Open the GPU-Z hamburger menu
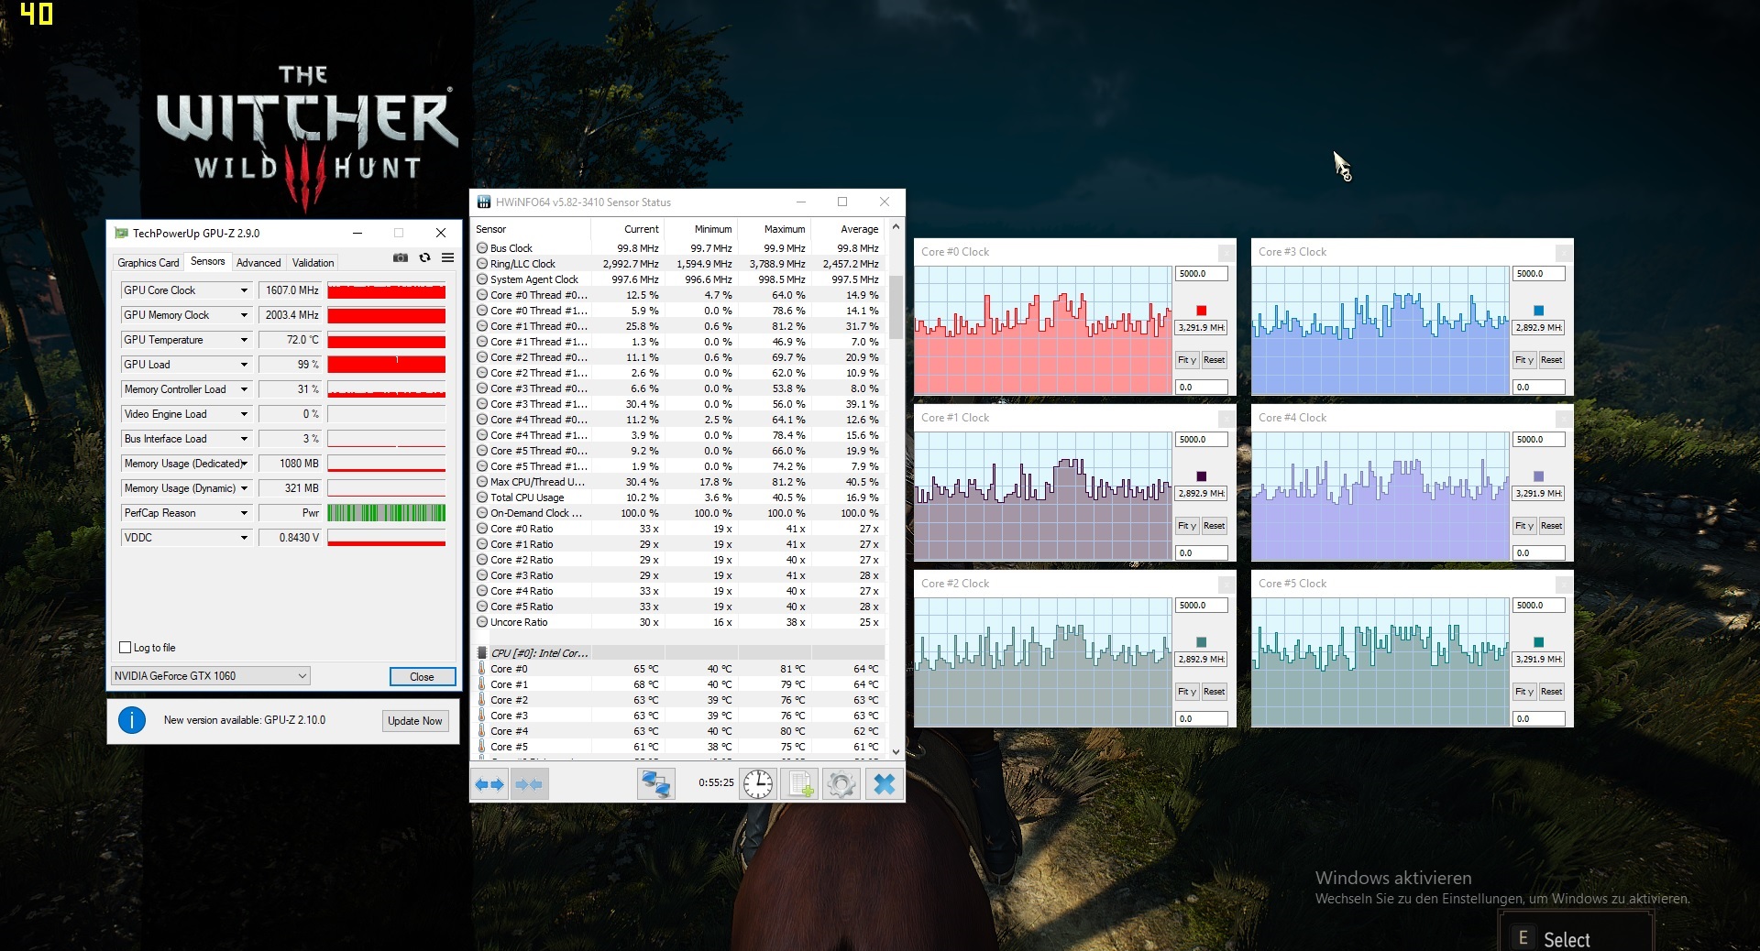The image size is (1760, 951). tap(447, 258)
